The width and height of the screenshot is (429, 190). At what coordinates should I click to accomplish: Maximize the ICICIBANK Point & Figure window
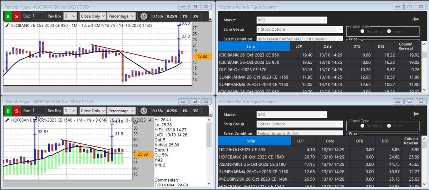194,6
